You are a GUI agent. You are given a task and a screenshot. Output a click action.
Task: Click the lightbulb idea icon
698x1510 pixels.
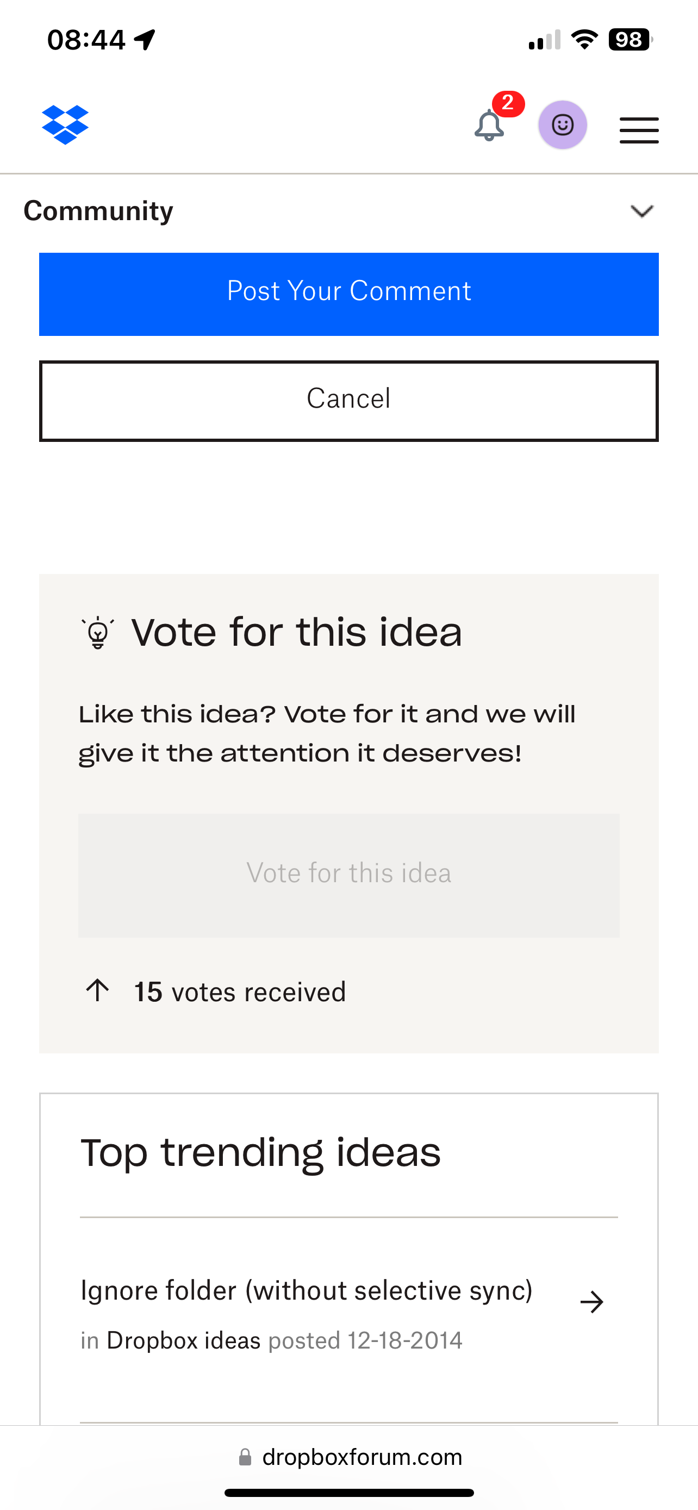tap(98, 633)
